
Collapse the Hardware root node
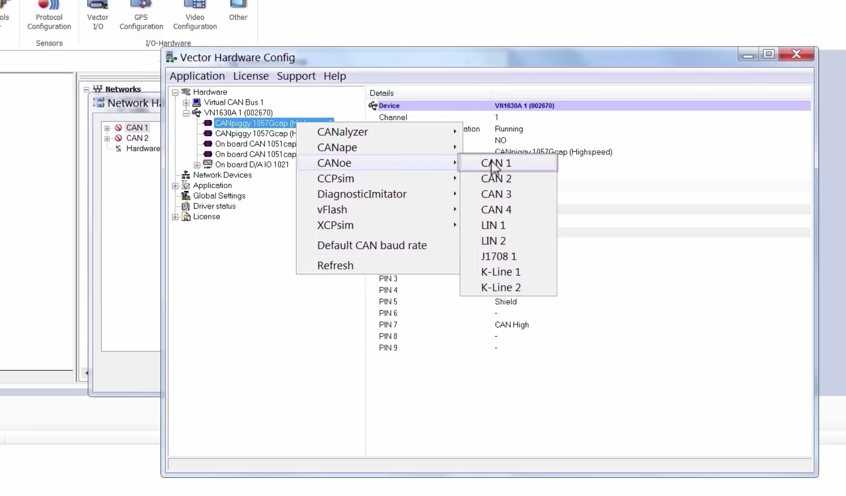click(x=175, y=92)
